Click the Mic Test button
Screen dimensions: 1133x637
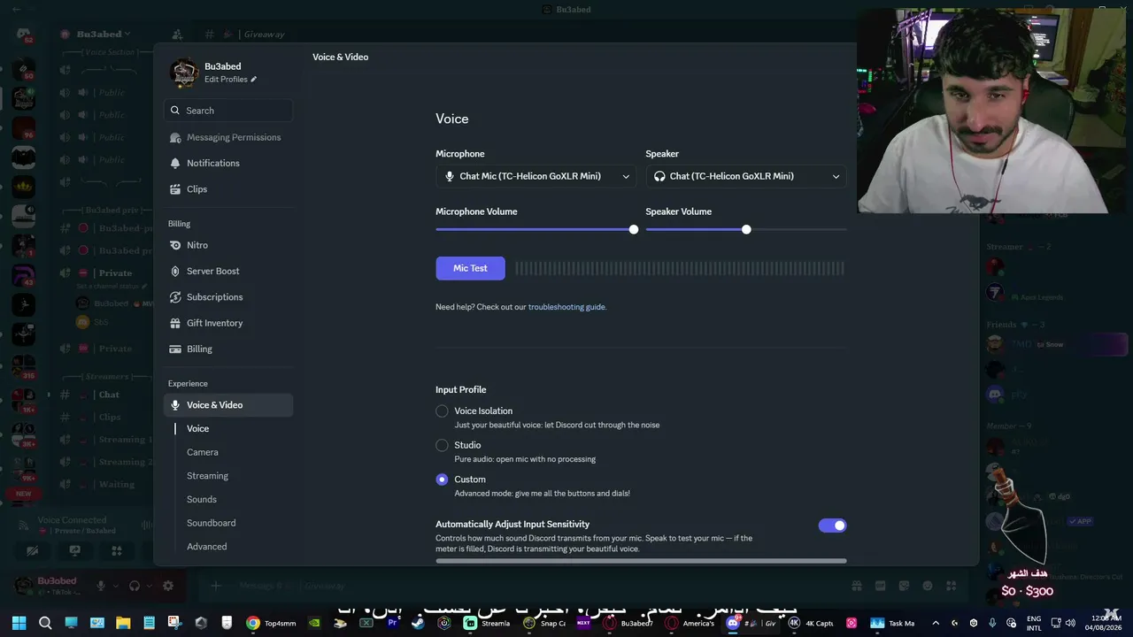(470, 268)
